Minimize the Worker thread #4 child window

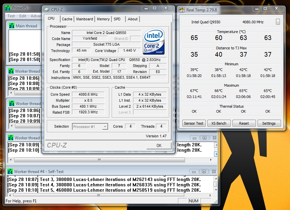point(194,172)
